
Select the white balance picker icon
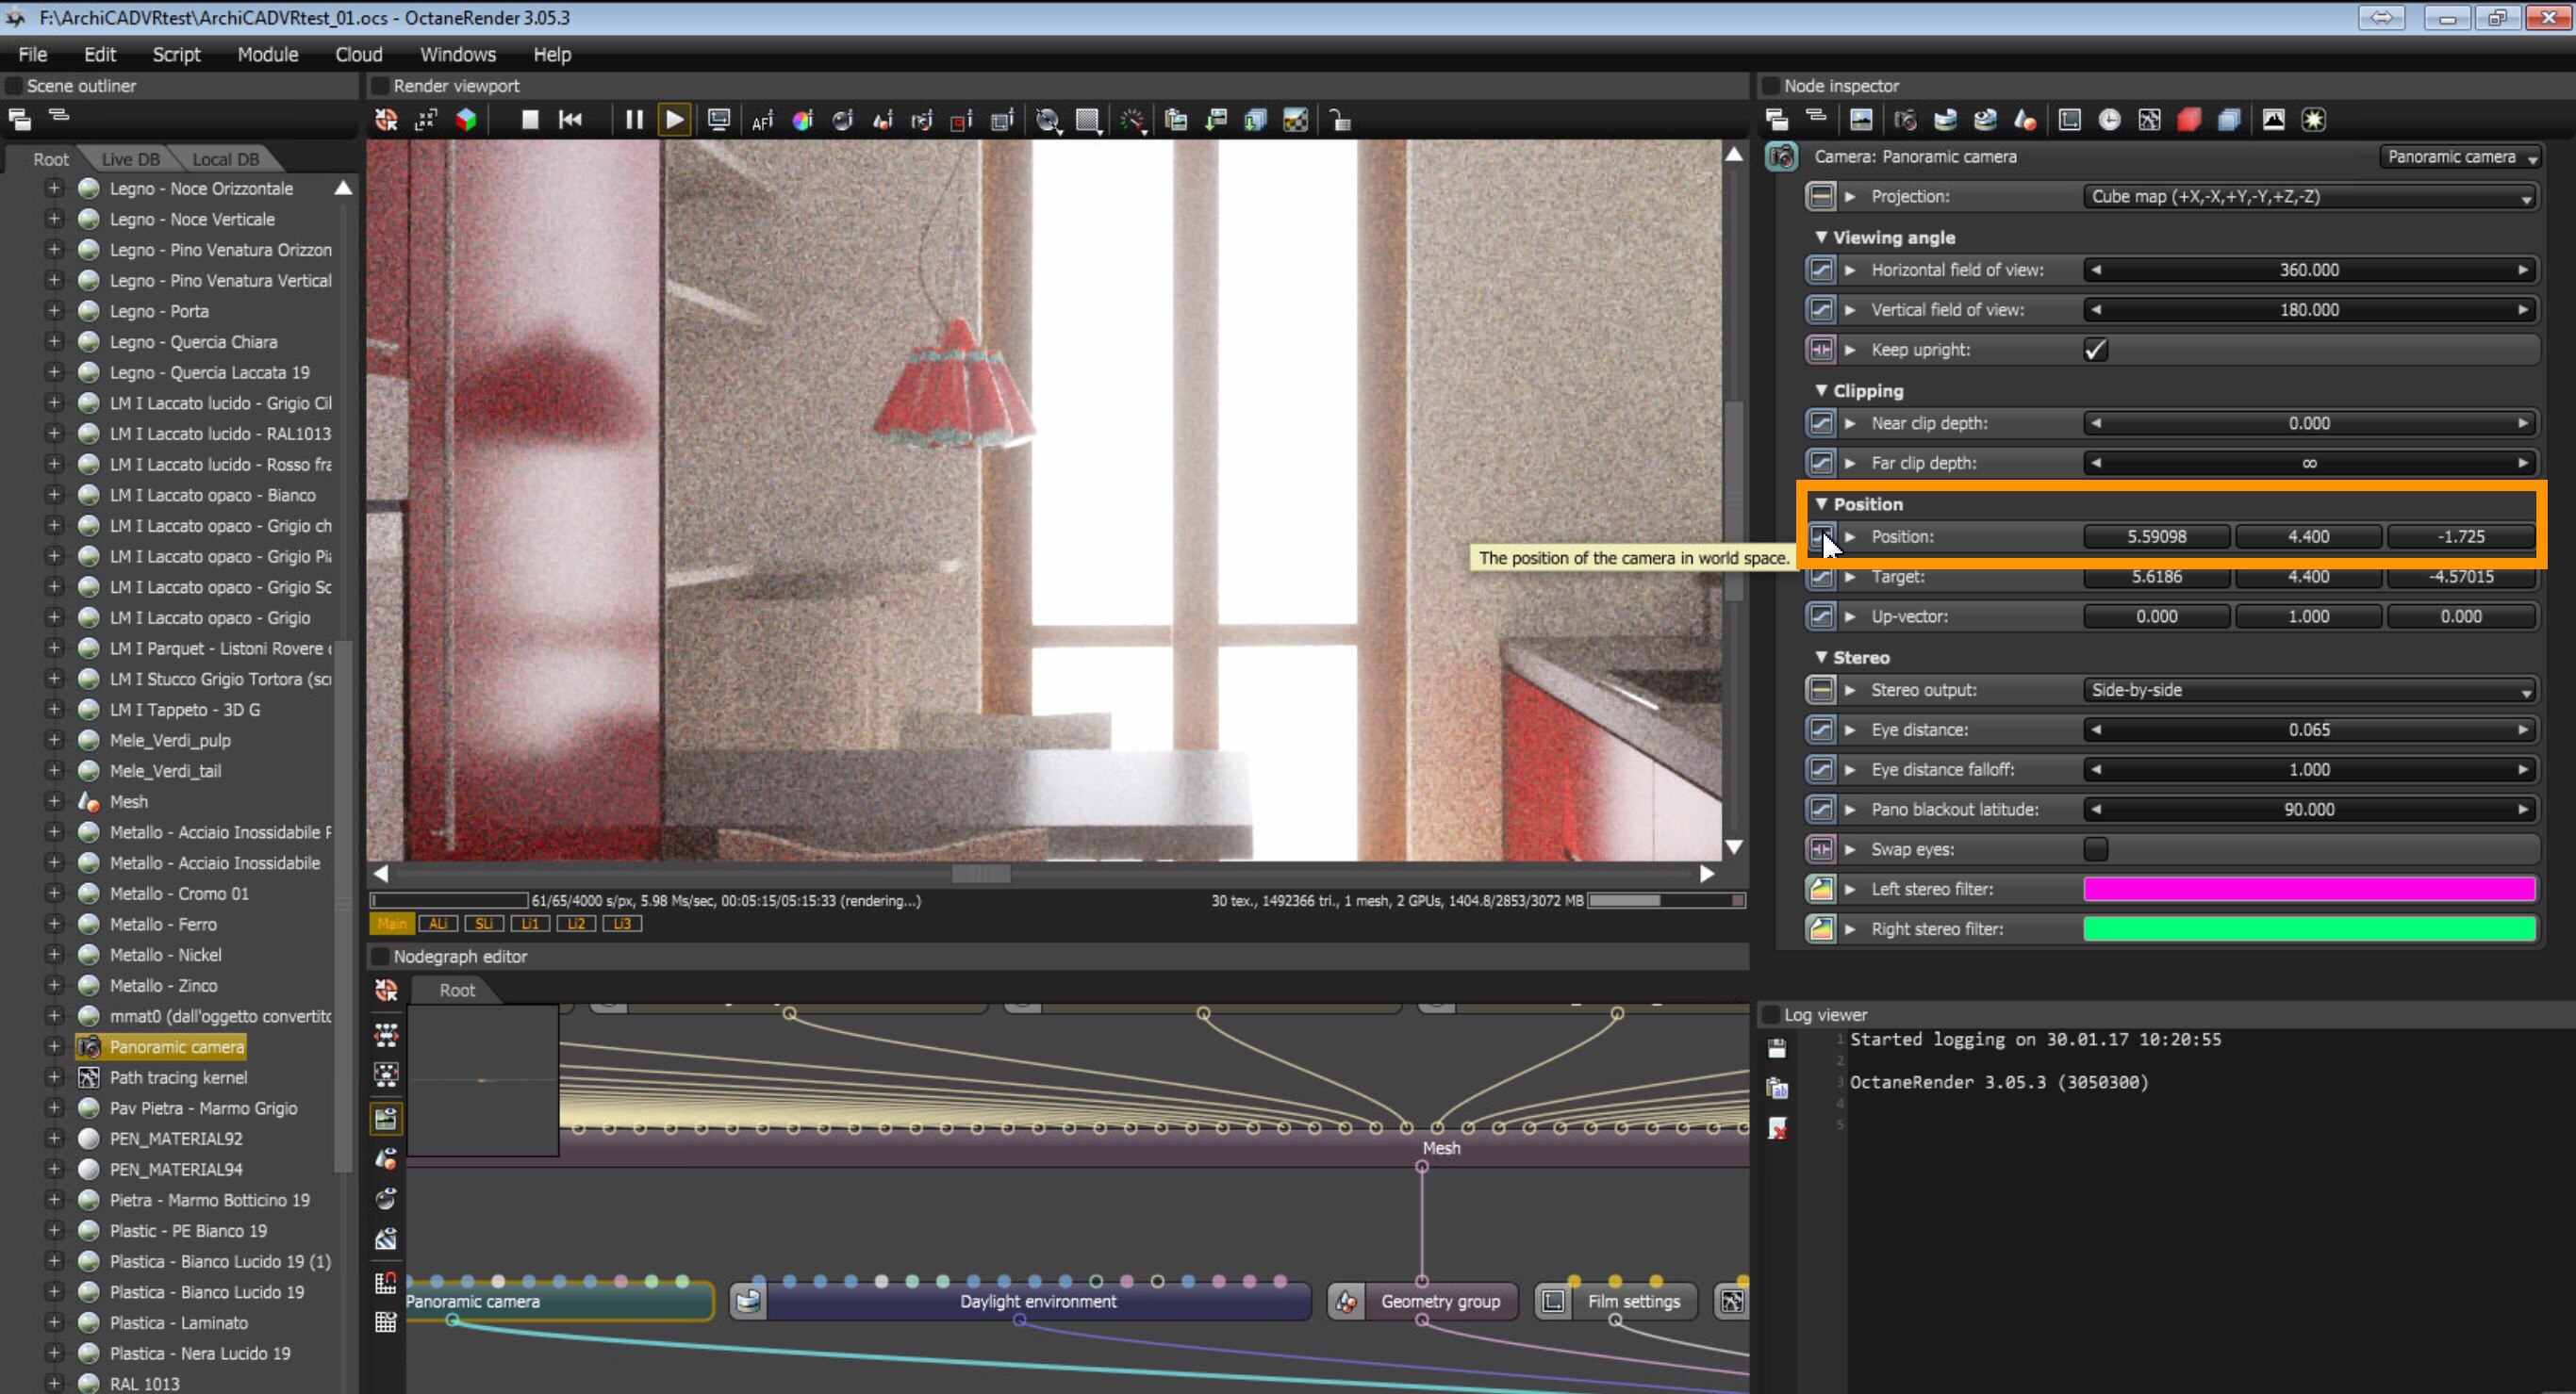point(802,121)
